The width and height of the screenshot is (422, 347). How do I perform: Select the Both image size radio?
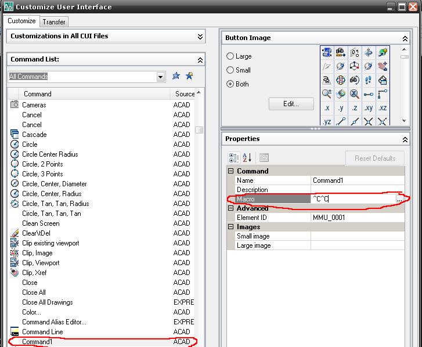(230, 84)
